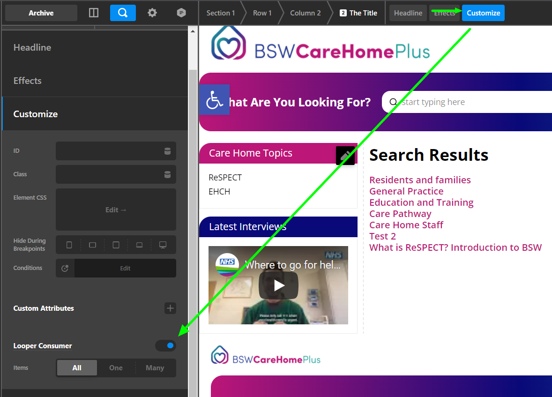Hide element on extra-small phone breakpoint
The height and width of the screenshot is (397, 552).
click(69, 245)
